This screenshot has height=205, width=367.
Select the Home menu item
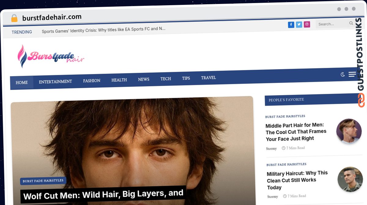22,83
